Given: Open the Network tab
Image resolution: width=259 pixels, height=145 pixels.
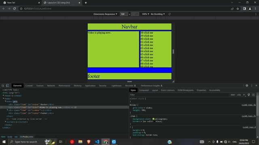Looking at the screenshot, I should click(x=51, y=86).
